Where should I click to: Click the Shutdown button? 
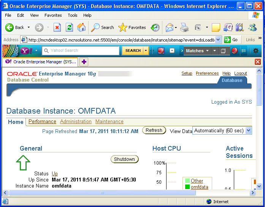pos(125,159)
